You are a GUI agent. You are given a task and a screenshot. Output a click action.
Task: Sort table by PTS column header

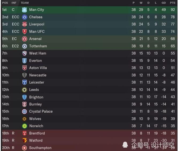click(173, 3)
